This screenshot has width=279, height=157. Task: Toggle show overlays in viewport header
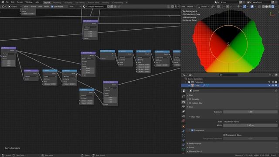252,7
